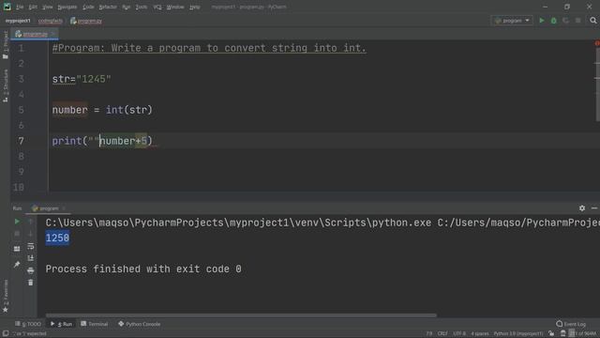Click the inspector hector icon in status bar
Viewport: 600px width, 338px height.
pyautogui.click(x=562, y=334)
